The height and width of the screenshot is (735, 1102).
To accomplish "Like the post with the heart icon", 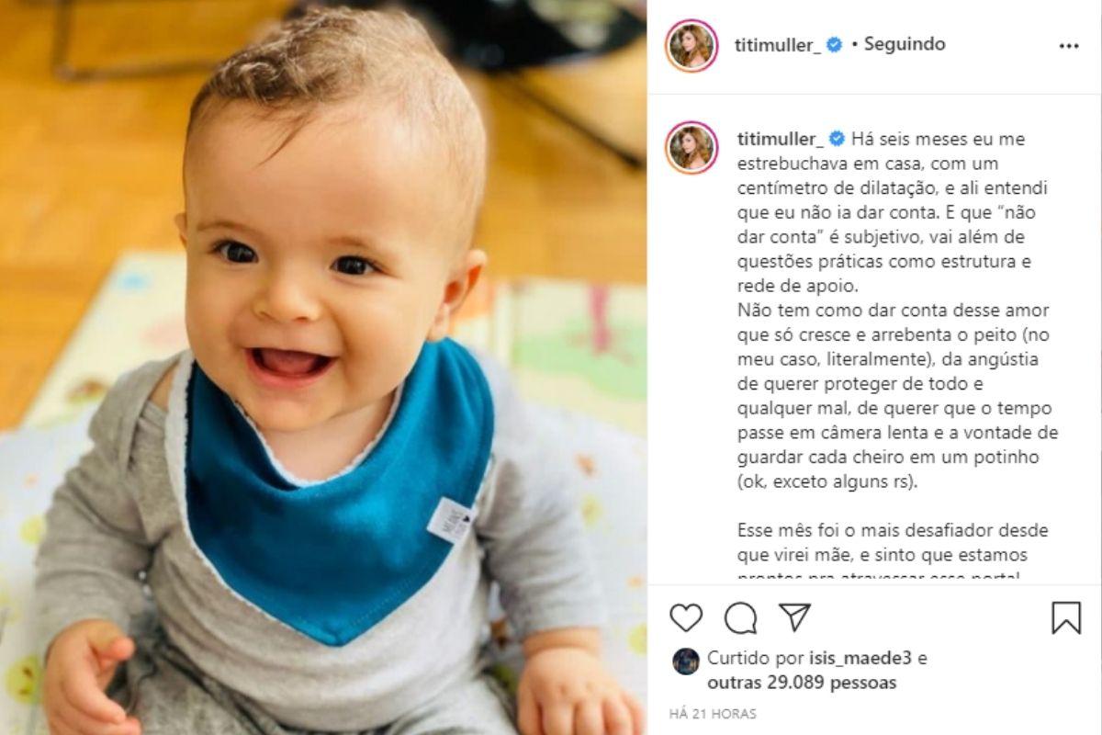I will pos(686,617).
